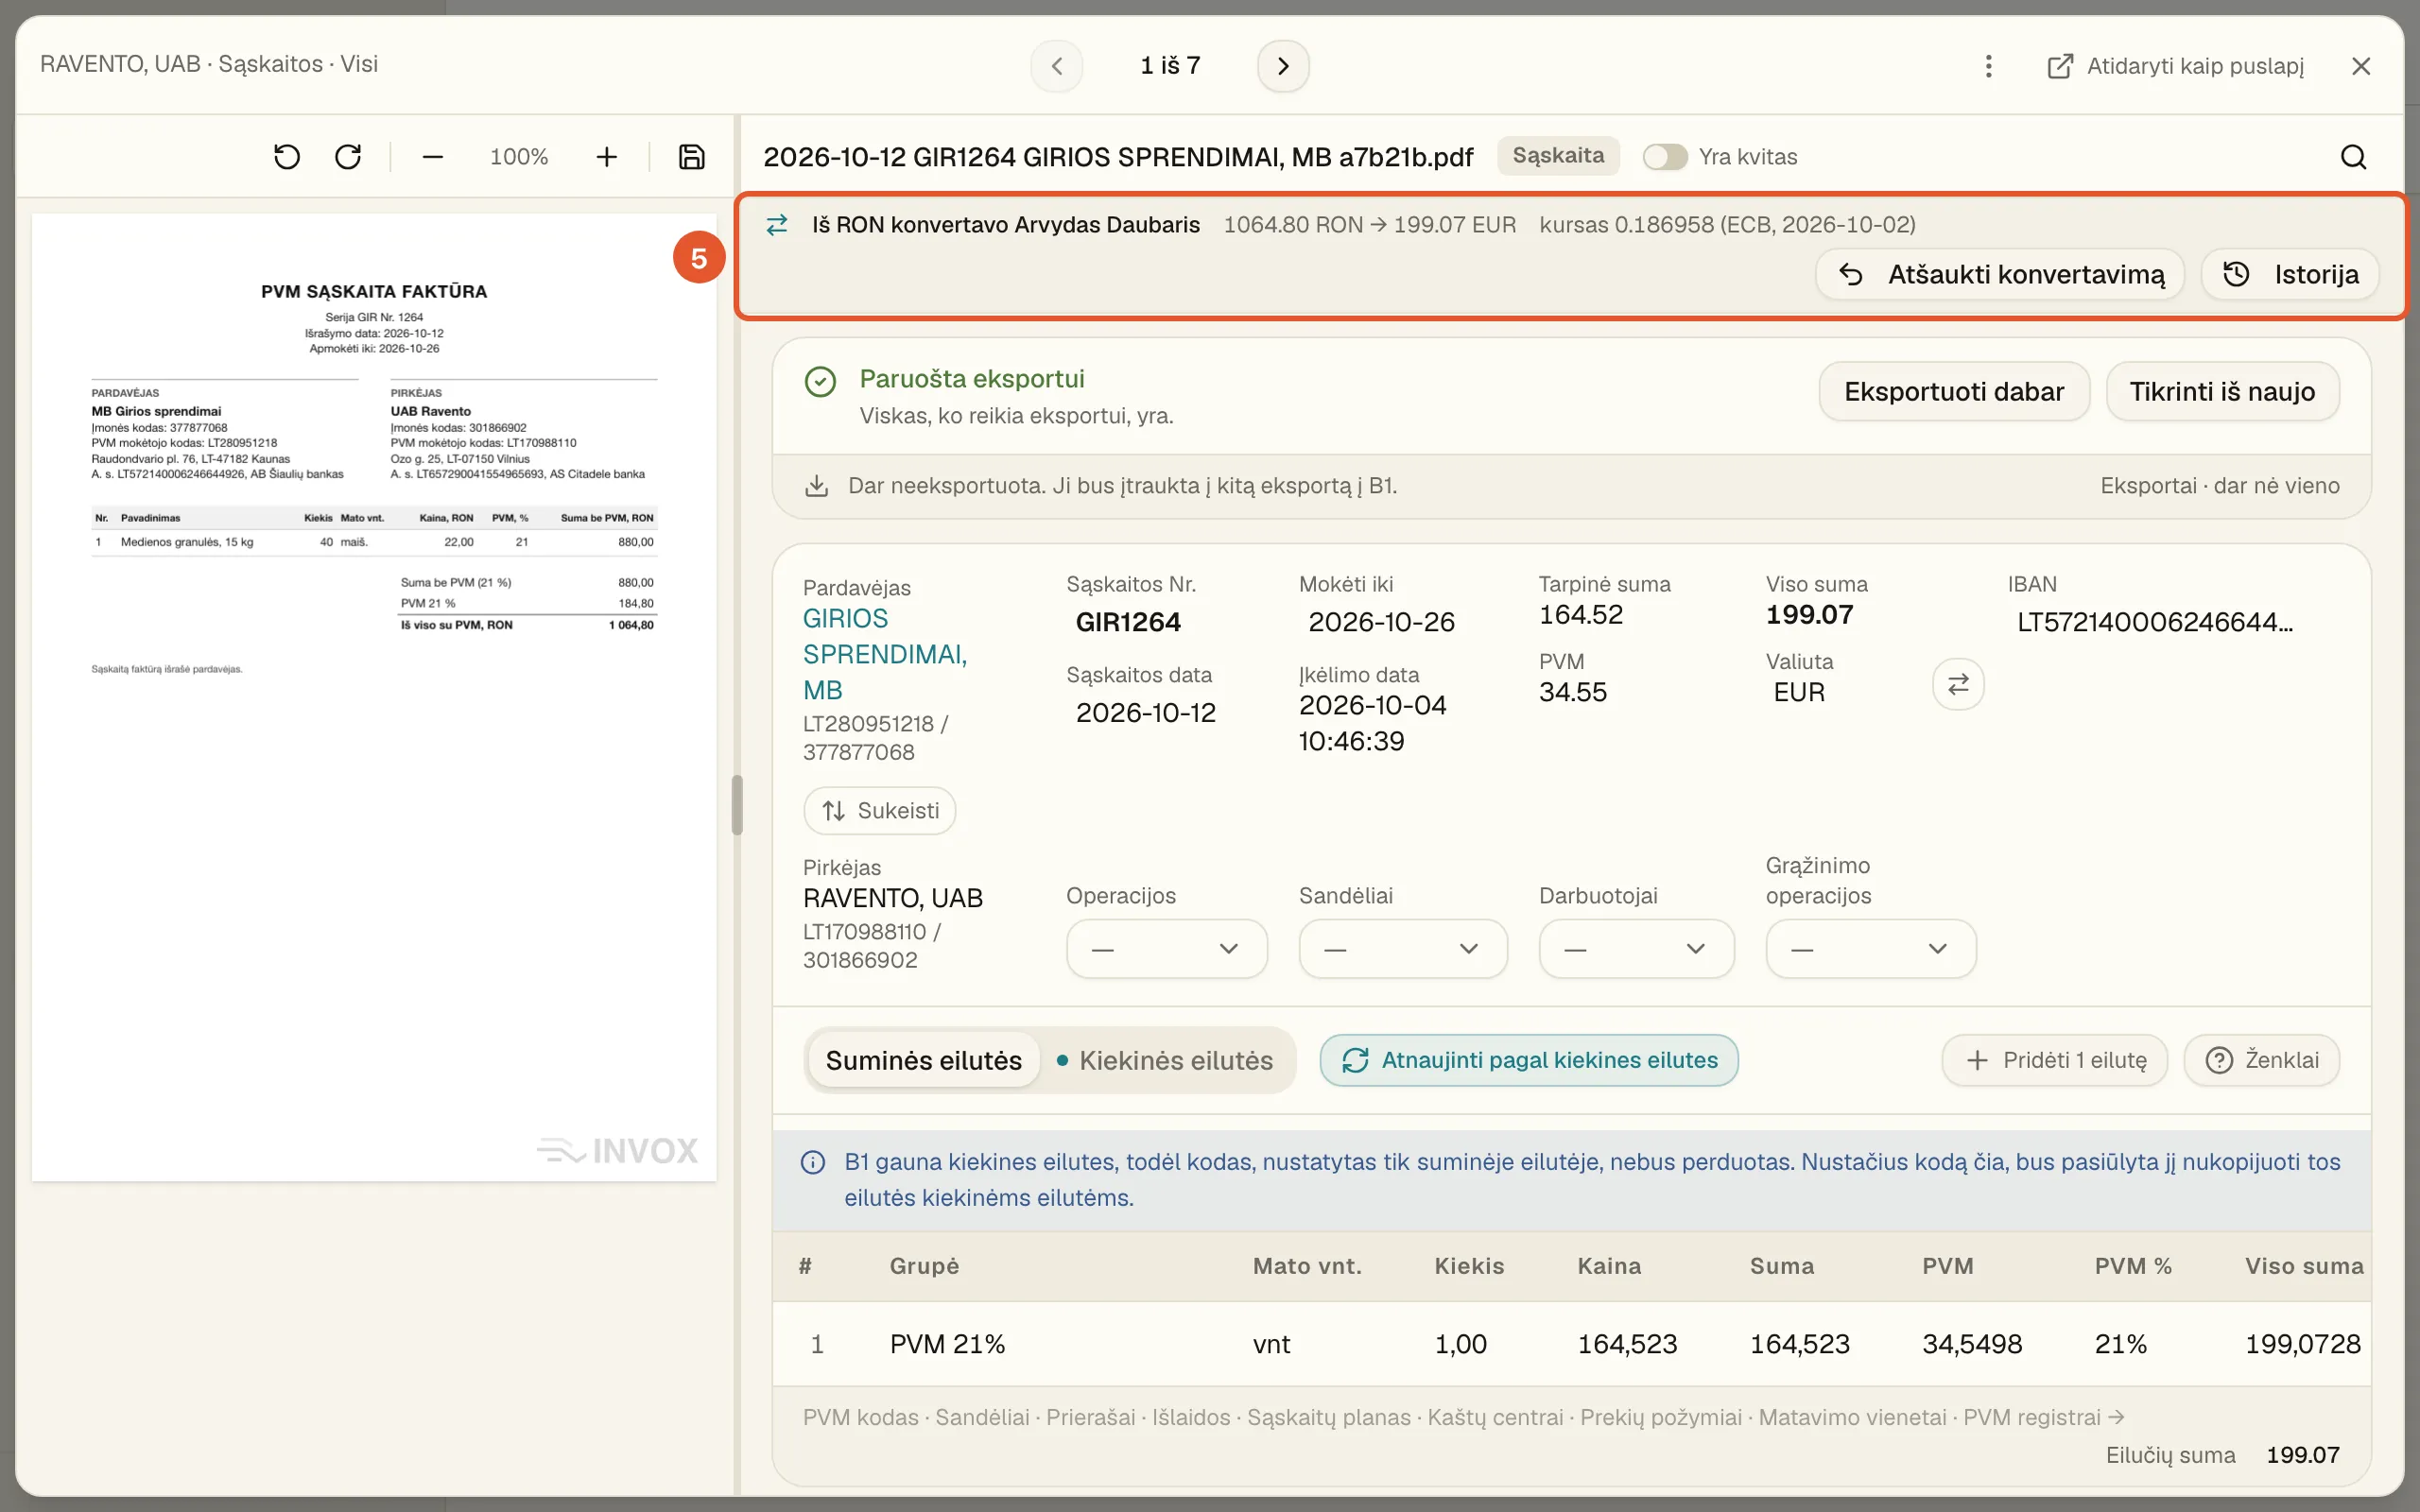Click the IBAN input field
The image size is (2420, 1512).
(2155, 622)
